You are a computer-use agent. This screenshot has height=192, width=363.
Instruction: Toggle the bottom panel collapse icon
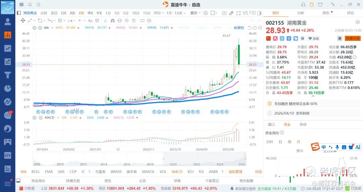click(18, 181)
